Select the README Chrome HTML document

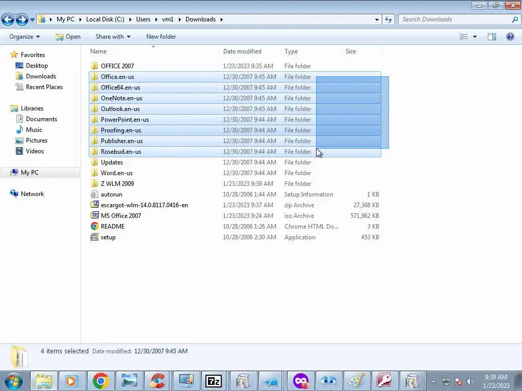tap(234, 226)
